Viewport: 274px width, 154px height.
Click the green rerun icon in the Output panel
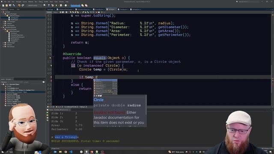48,113
